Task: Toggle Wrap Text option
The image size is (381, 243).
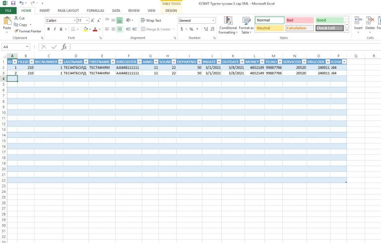Action: 151,20
